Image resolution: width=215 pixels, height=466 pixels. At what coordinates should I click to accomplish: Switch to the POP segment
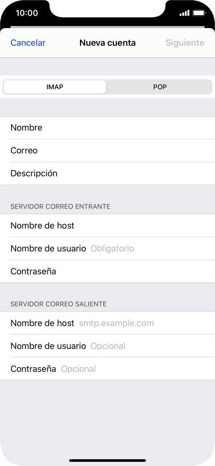[x=160, y=87]
